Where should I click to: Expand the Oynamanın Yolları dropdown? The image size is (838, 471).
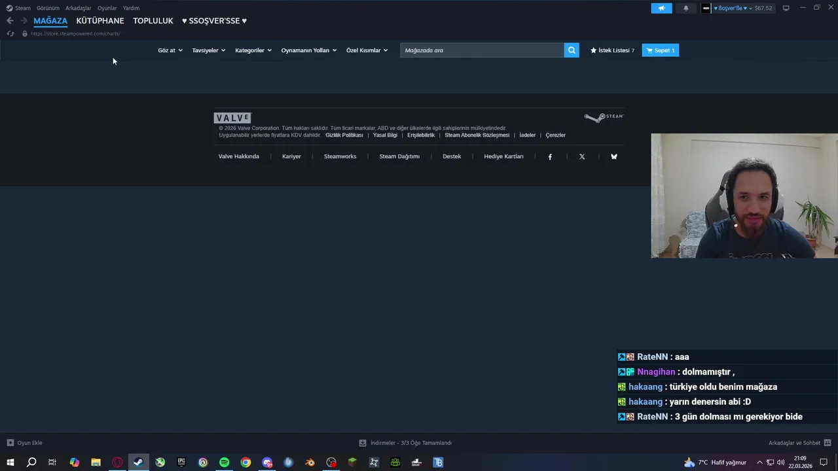tap(309, 50)
